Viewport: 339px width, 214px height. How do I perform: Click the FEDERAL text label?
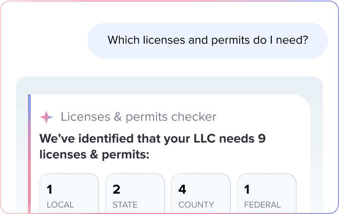tap(262, 205)
